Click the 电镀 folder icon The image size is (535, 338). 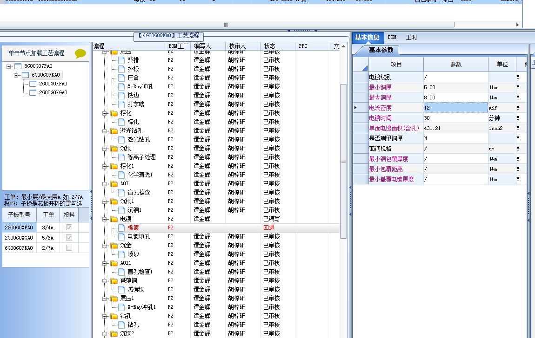click(x=114, y=219)
